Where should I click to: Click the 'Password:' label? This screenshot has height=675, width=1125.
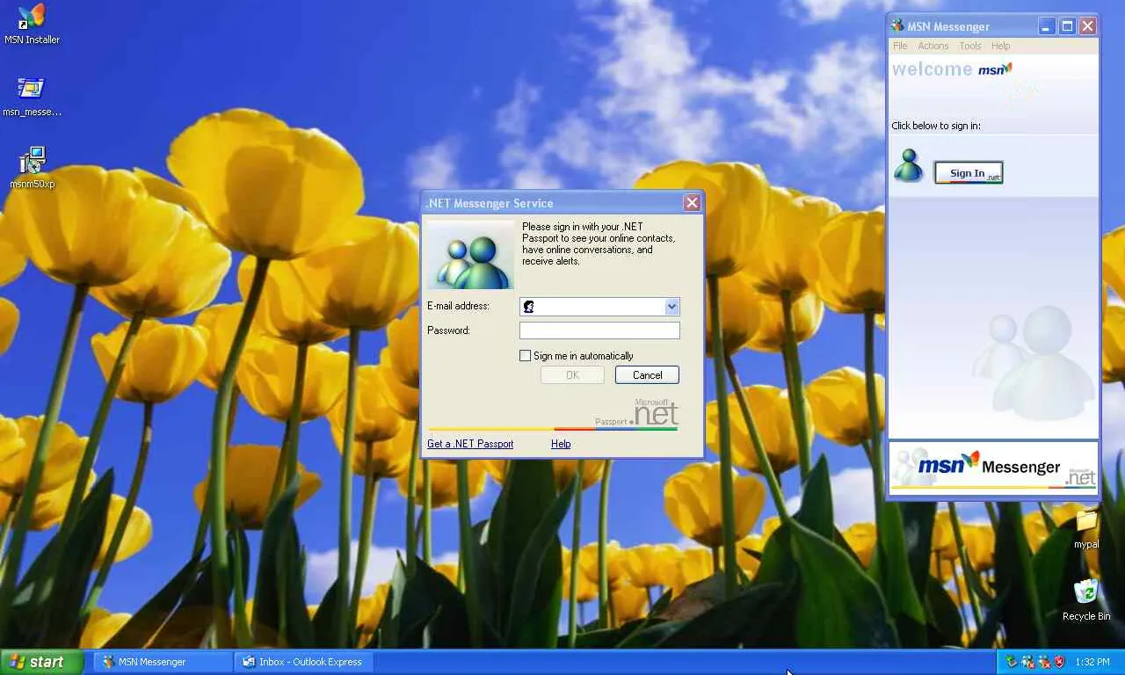pos(448,330)
